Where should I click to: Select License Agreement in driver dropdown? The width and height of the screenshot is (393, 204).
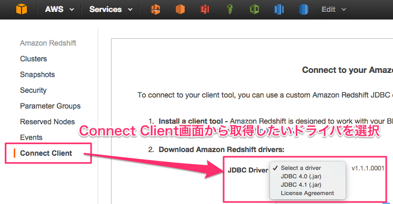[308, 193]
